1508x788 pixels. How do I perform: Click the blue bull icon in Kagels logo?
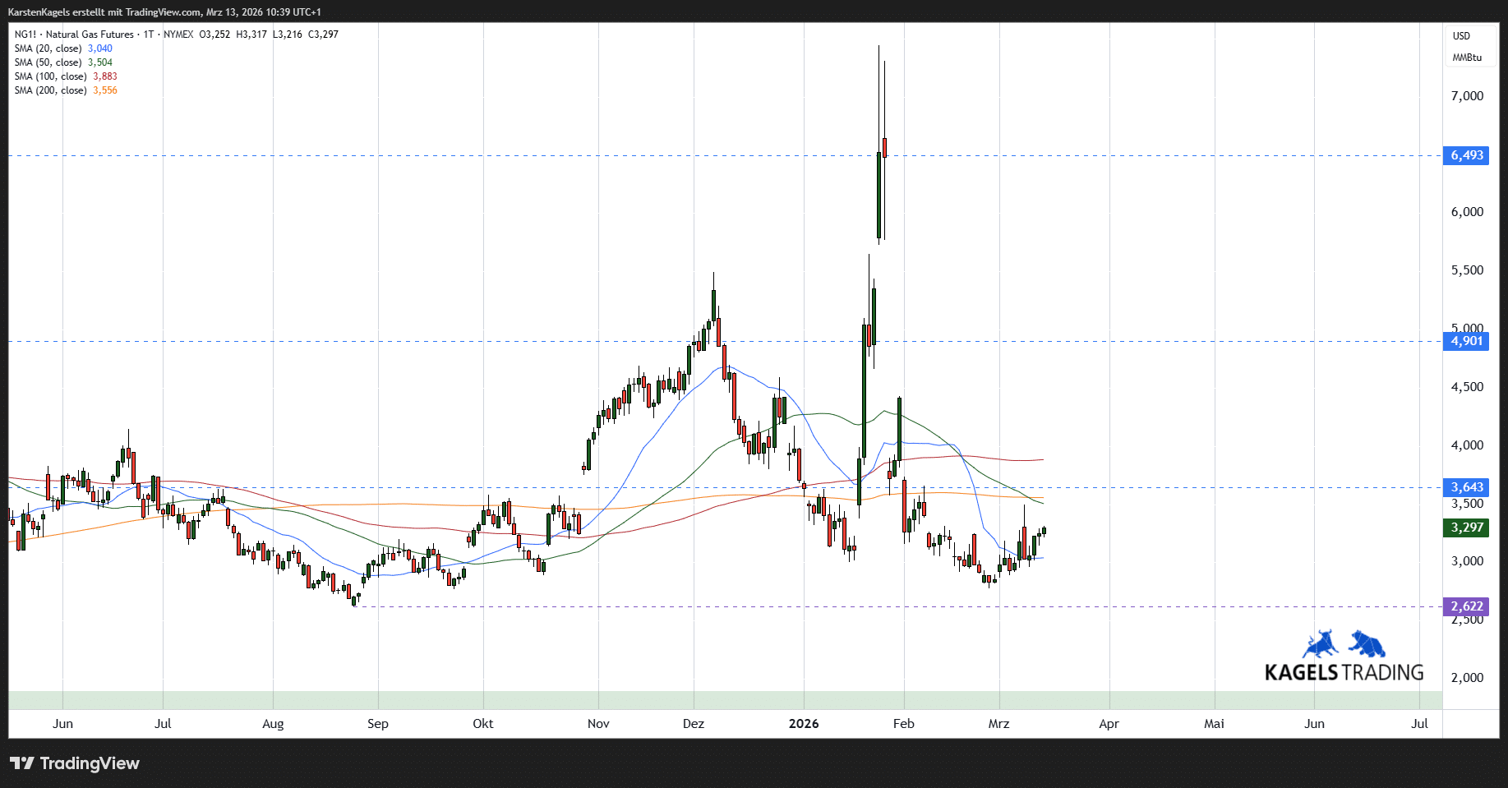(1321, 645)
